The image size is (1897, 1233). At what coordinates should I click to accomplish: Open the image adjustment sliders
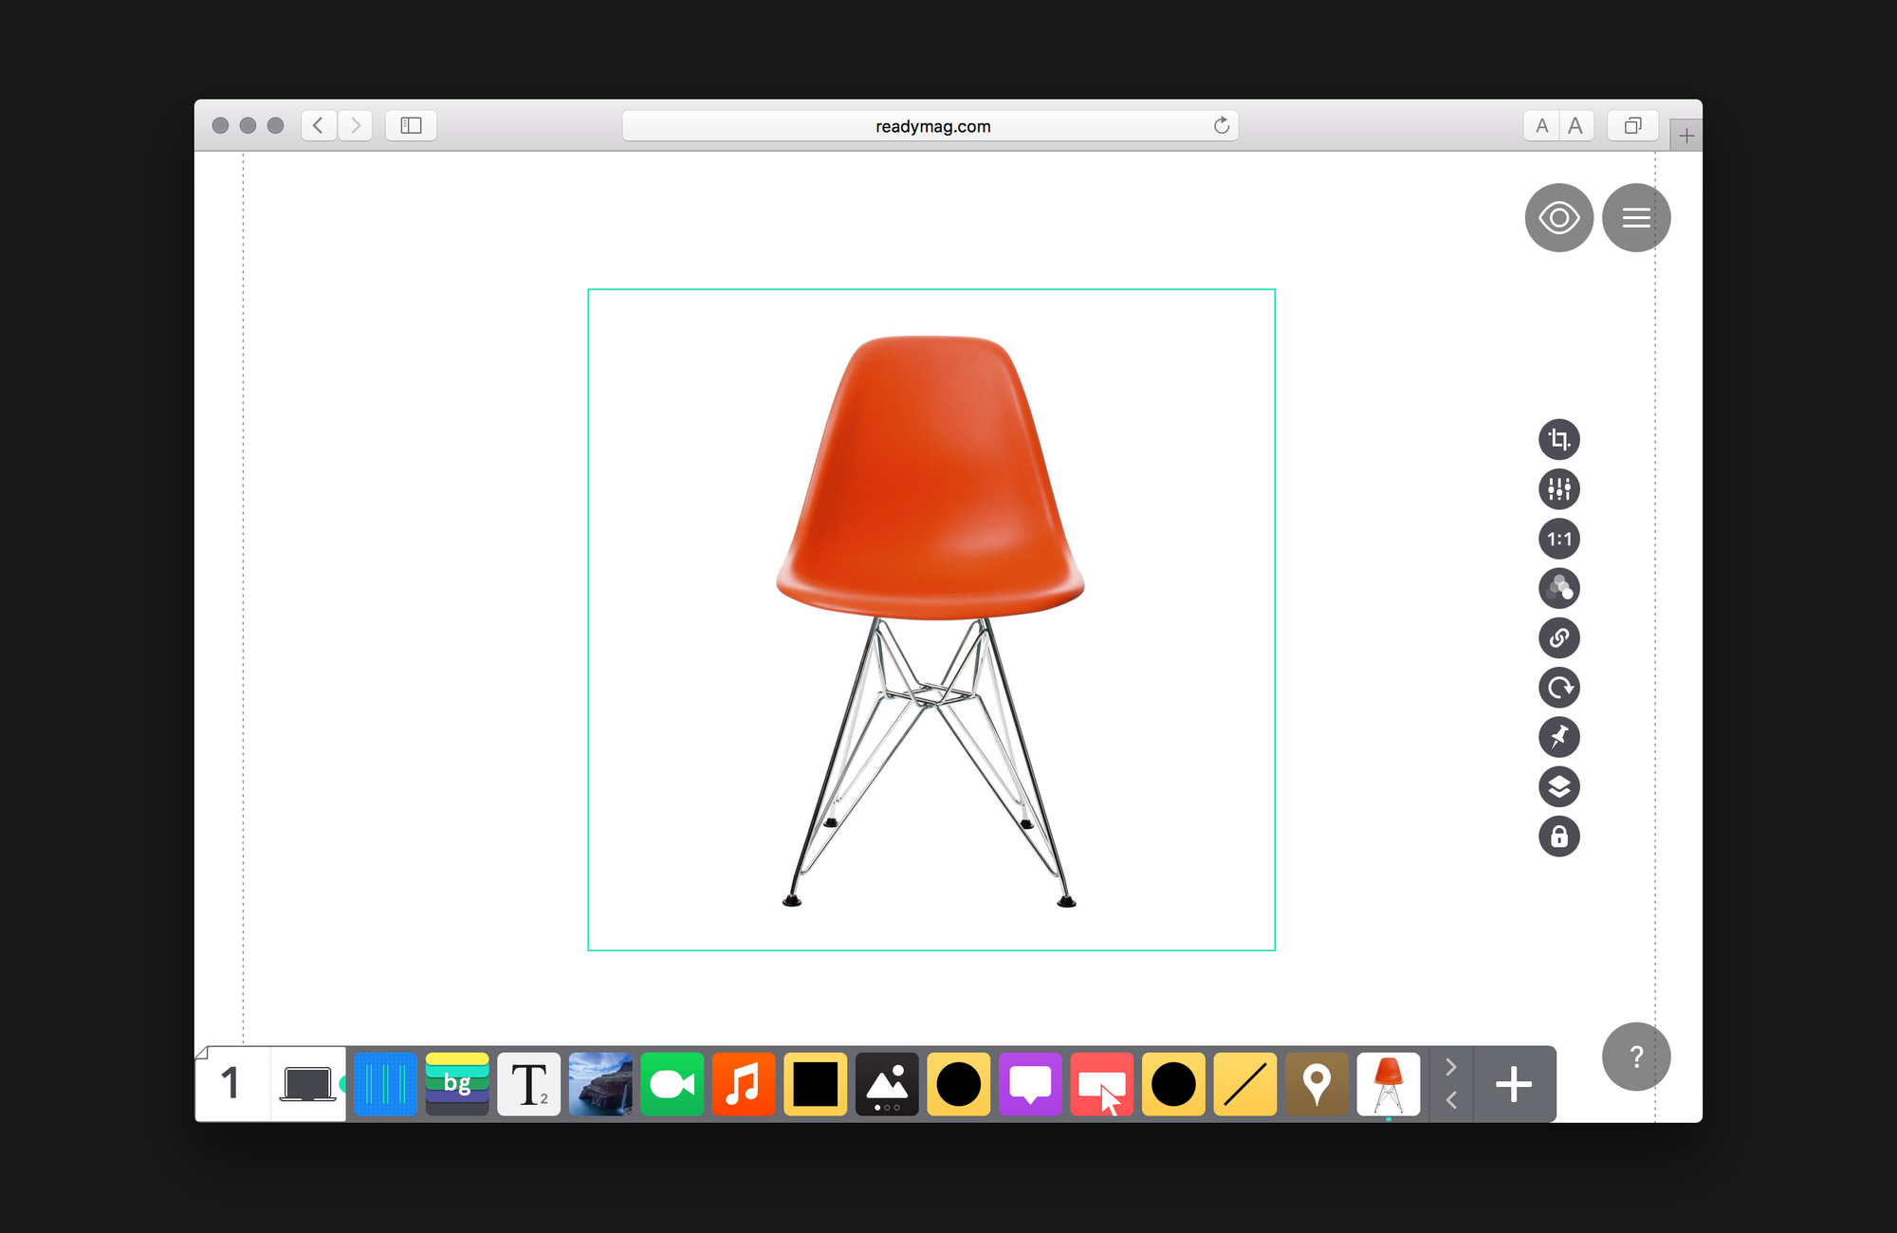1558,489
